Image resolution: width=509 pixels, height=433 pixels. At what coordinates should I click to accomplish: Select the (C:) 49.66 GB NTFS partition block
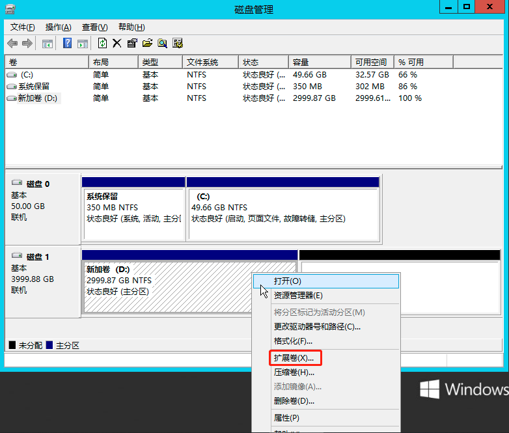click(x=283, y=209)
